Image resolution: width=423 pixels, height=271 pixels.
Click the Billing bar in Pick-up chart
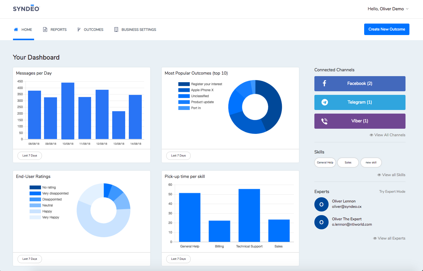coord(219,231)
